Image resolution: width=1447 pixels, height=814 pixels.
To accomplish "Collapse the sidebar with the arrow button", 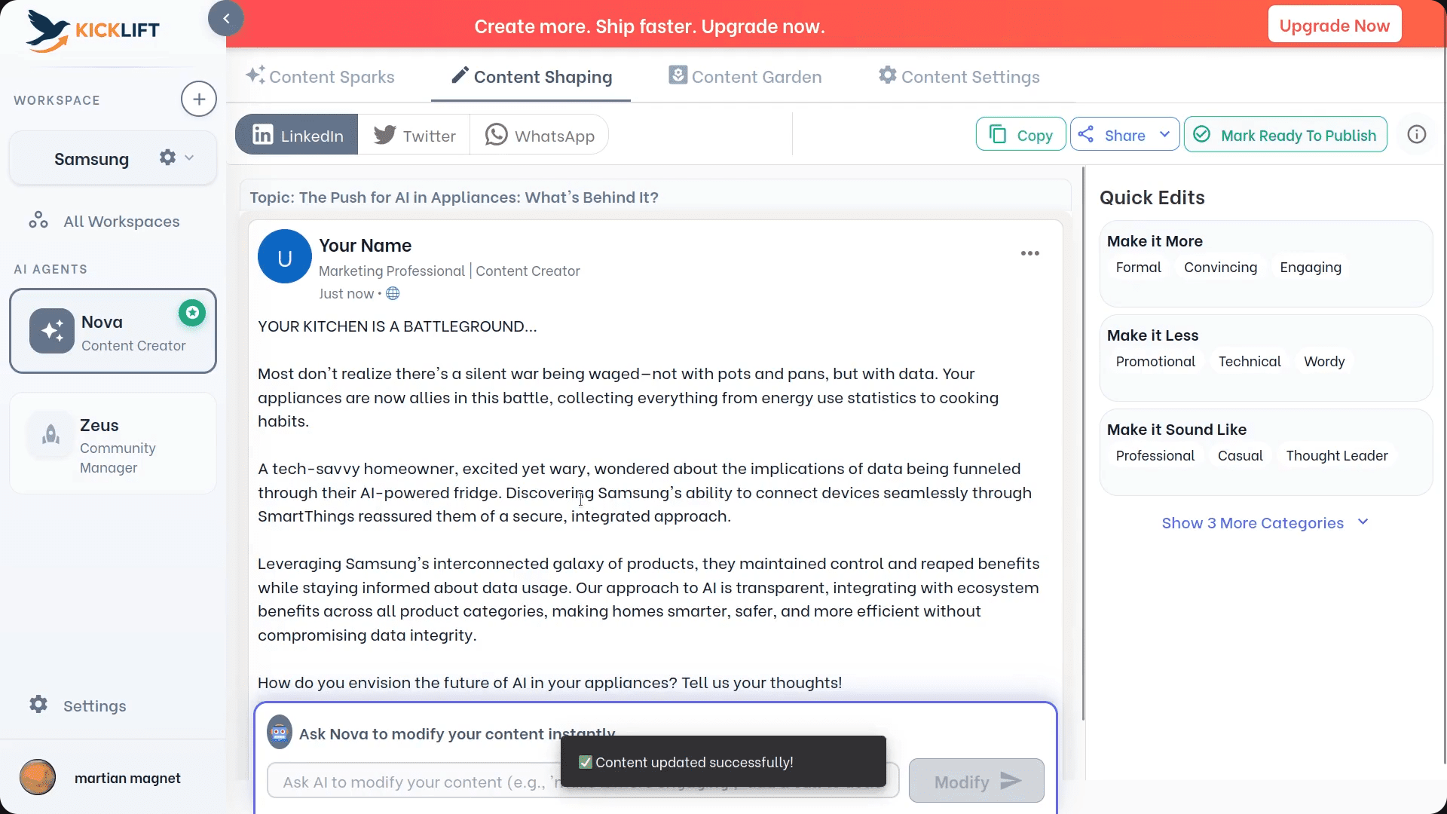I will [x=226, y=19].
